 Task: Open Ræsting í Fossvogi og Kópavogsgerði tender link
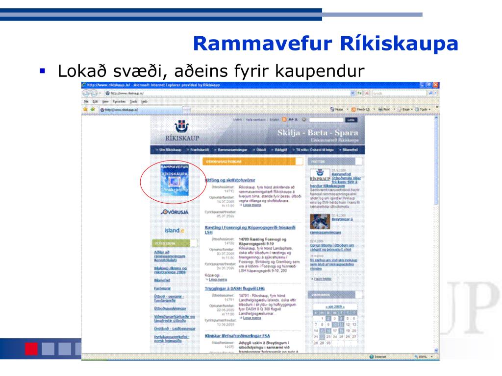(x=250, y=230)
